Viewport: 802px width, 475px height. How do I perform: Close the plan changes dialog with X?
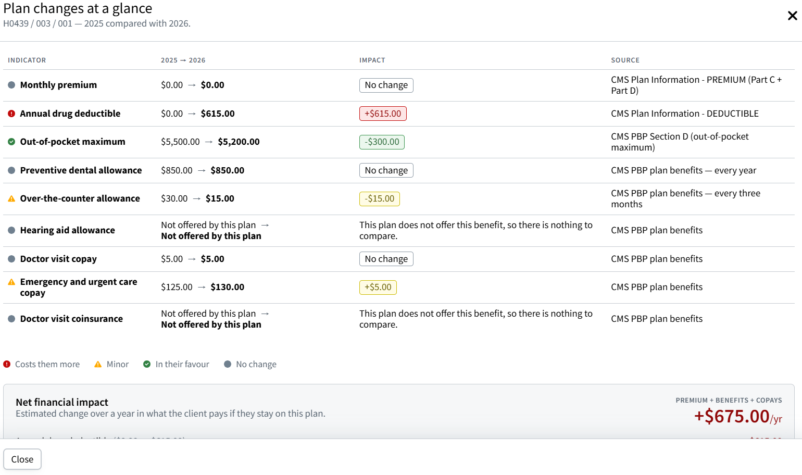point(792,16)
